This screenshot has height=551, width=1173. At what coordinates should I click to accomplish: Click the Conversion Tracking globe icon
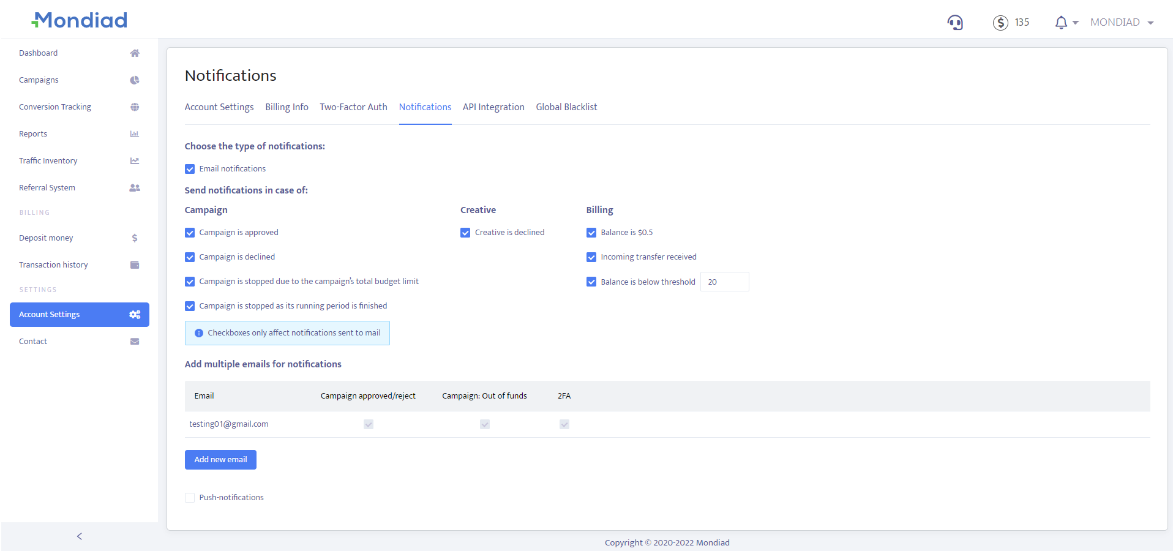(x=135, y=107)
